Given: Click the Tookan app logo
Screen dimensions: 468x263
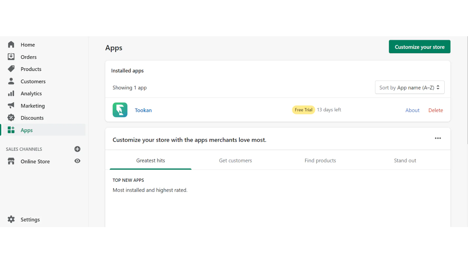Looking at the screenshot, I should coord(120,110).
